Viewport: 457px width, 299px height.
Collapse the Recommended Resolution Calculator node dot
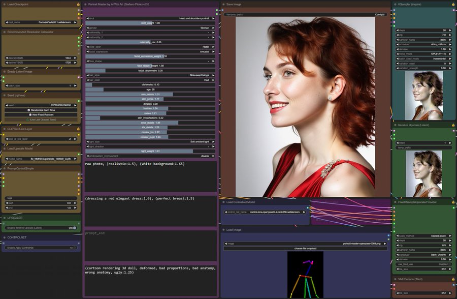pyautogui.click(x=5, y=32)
